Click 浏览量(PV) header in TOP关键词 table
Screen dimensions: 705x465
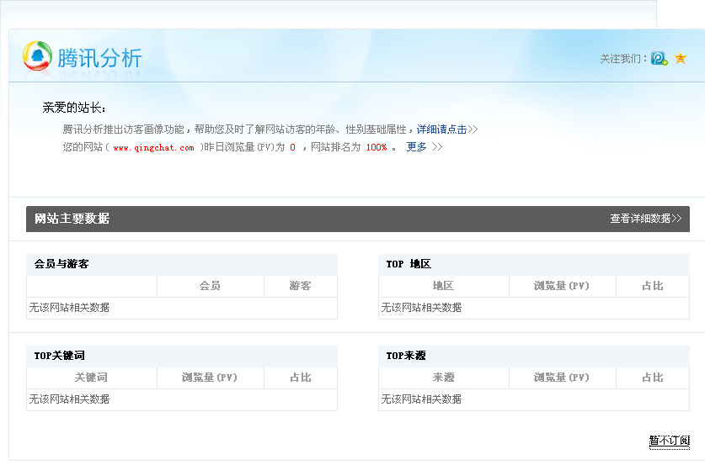pyautogui.click(x=210, y=378)
